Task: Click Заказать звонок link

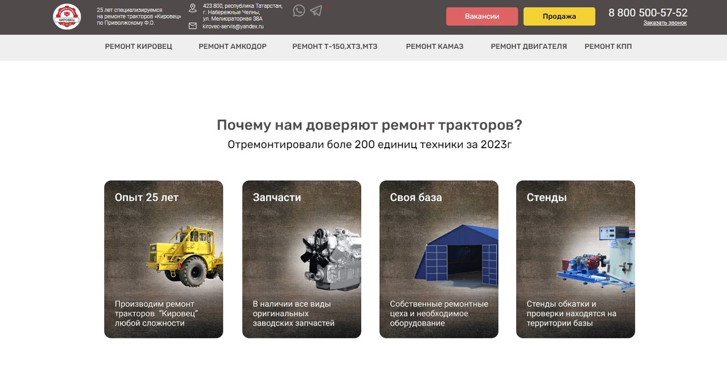Action: (665, 23)
